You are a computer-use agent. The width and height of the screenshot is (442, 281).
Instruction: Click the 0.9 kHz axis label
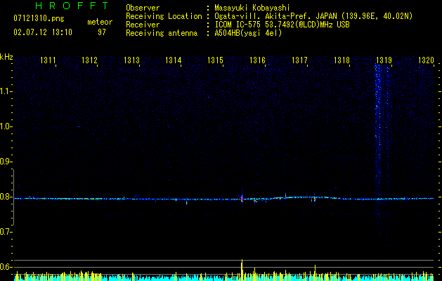(x=6, y=162)
